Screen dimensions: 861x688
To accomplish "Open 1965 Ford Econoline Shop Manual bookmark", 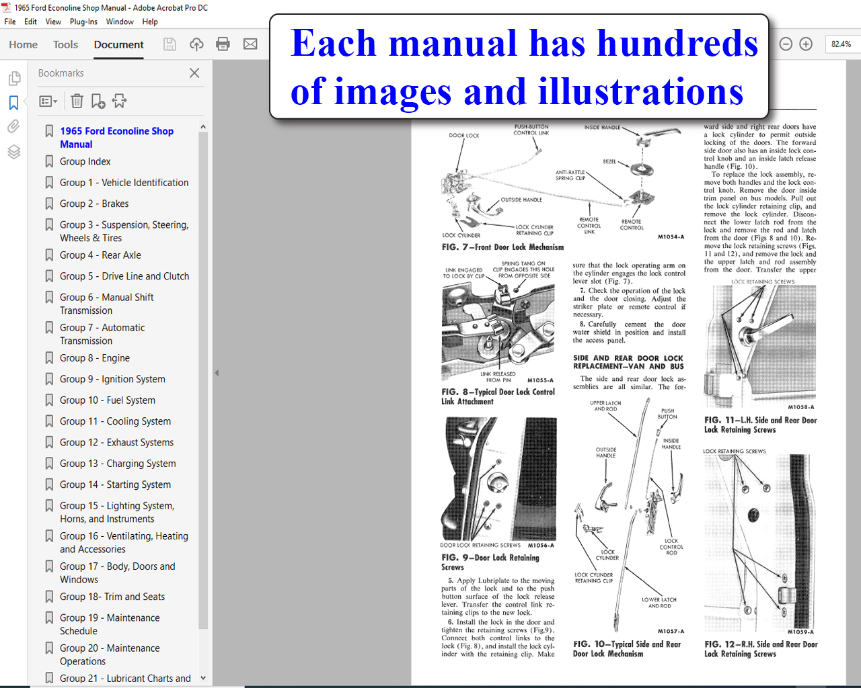I will 116,138.
